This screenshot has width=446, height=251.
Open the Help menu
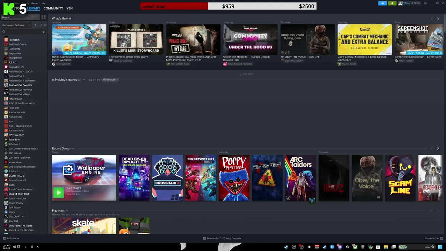(43, 3)
